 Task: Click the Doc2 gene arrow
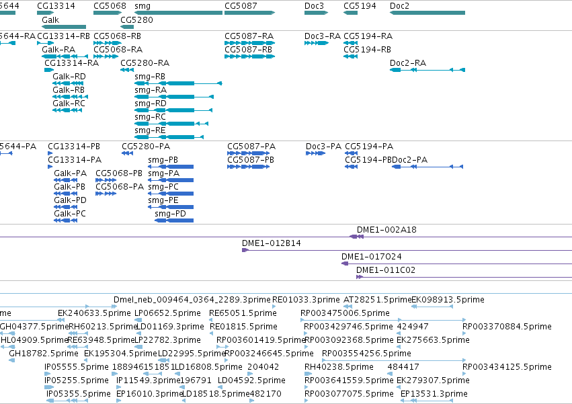427,13
